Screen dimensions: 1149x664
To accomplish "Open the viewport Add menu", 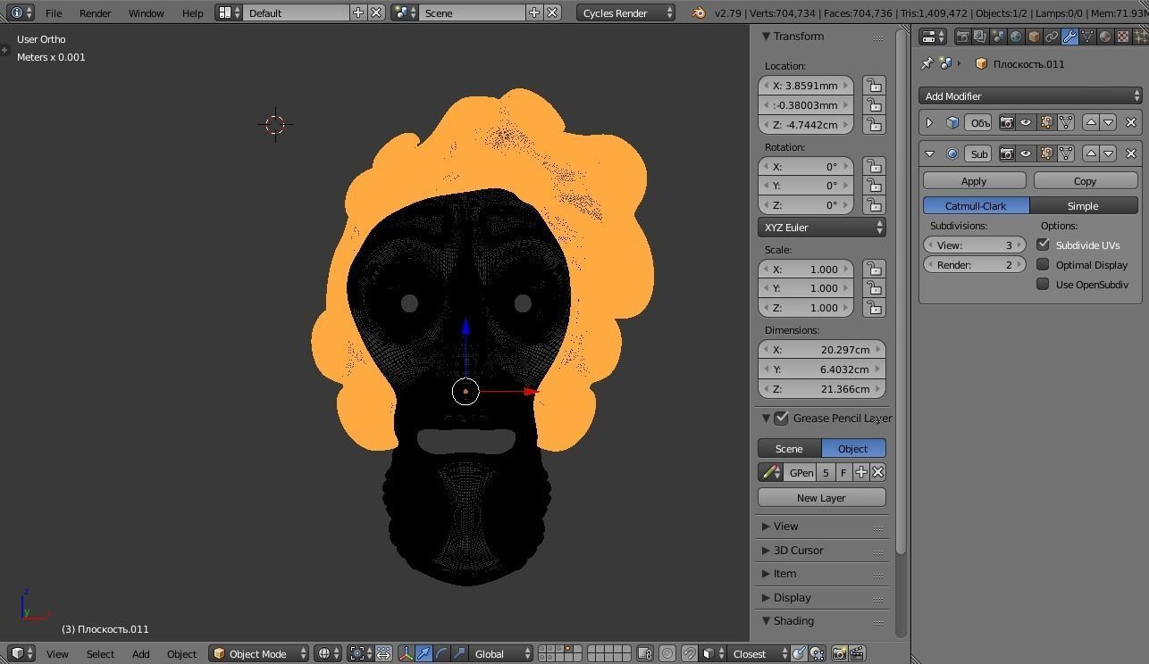I will coord(141,654).
